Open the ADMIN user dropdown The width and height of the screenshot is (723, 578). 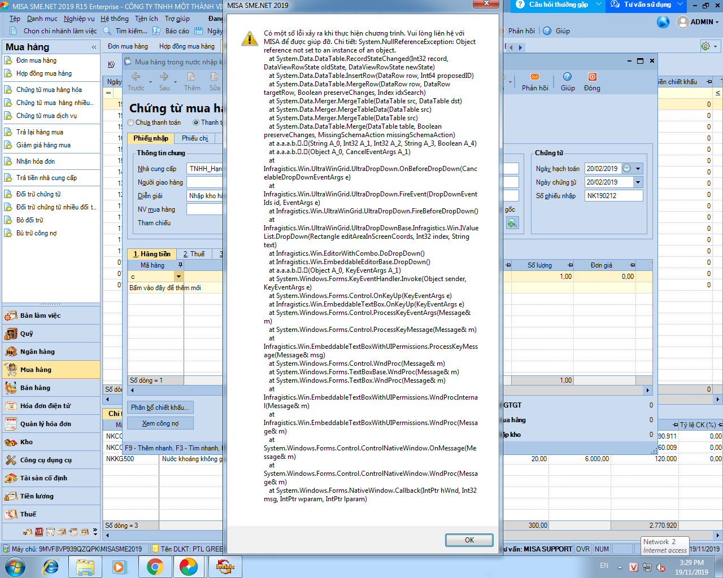tap(717, 22)
